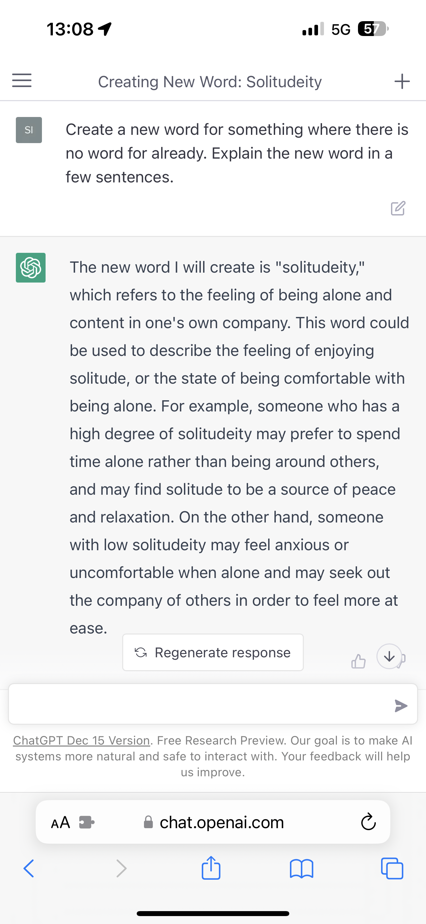Tap the conversation title "Creating New Word: Solitudeity"
The height and width of the screenshot is (924, 426).
[210, 82]
